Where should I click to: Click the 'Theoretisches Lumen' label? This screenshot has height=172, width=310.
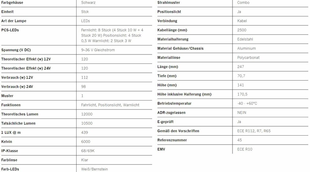[x=20, y=114]
